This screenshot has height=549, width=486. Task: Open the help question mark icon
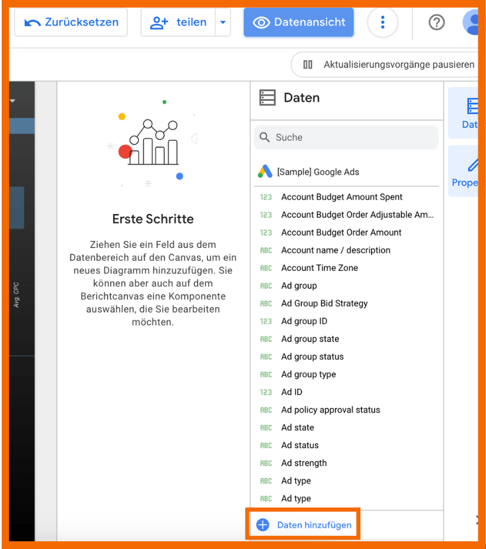coord(436,23)
